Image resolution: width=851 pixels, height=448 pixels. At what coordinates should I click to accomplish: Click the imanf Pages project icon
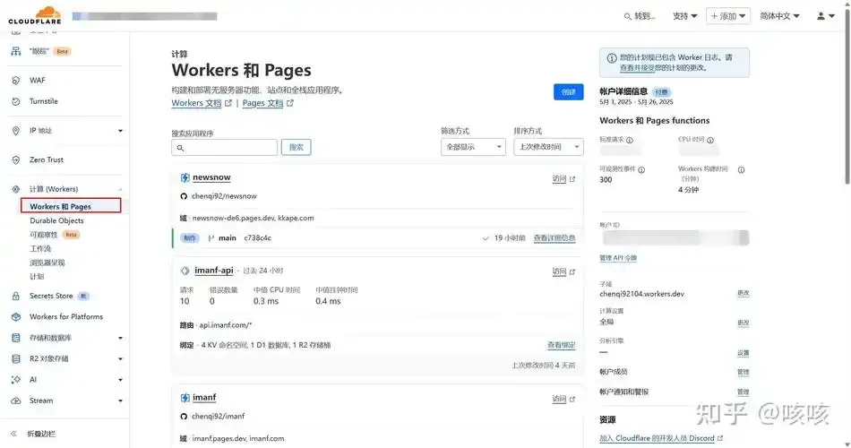[x=185, y=398]
